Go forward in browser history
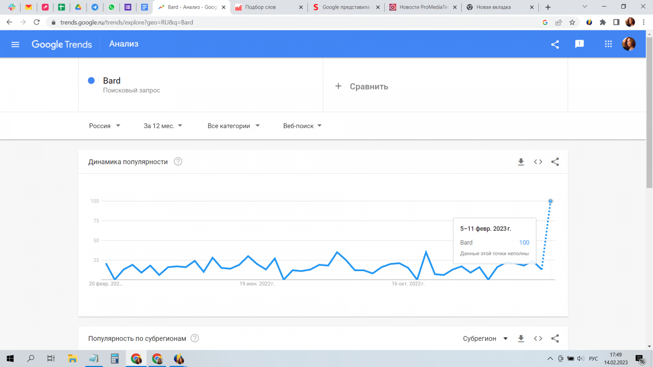This screenshot has height=367, width=653. tap(23, 22)
